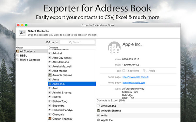Select the Admiral contact
The image size is (196, 122).
[72, 53]
